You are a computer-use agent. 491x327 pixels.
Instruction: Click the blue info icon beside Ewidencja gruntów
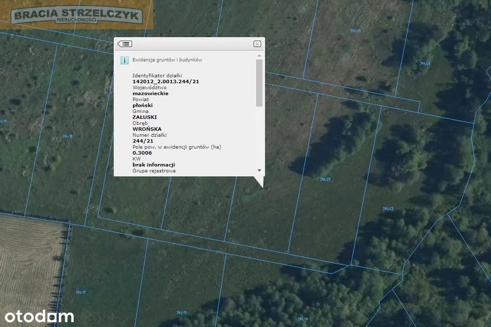(125, 60)
